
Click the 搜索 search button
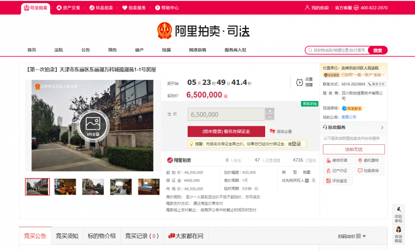click(x=378, y=50)
